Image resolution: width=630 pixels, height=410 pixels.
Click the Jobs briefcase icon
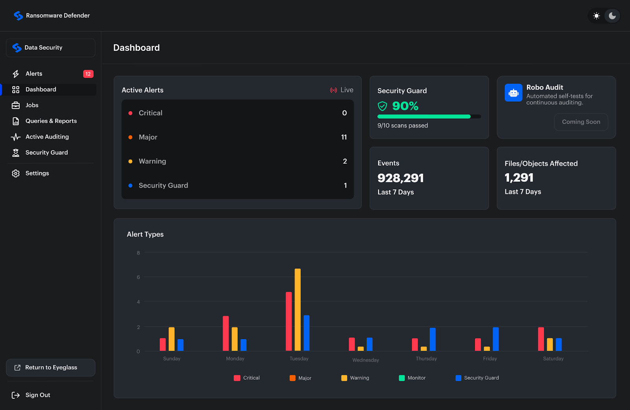(16, 105)
